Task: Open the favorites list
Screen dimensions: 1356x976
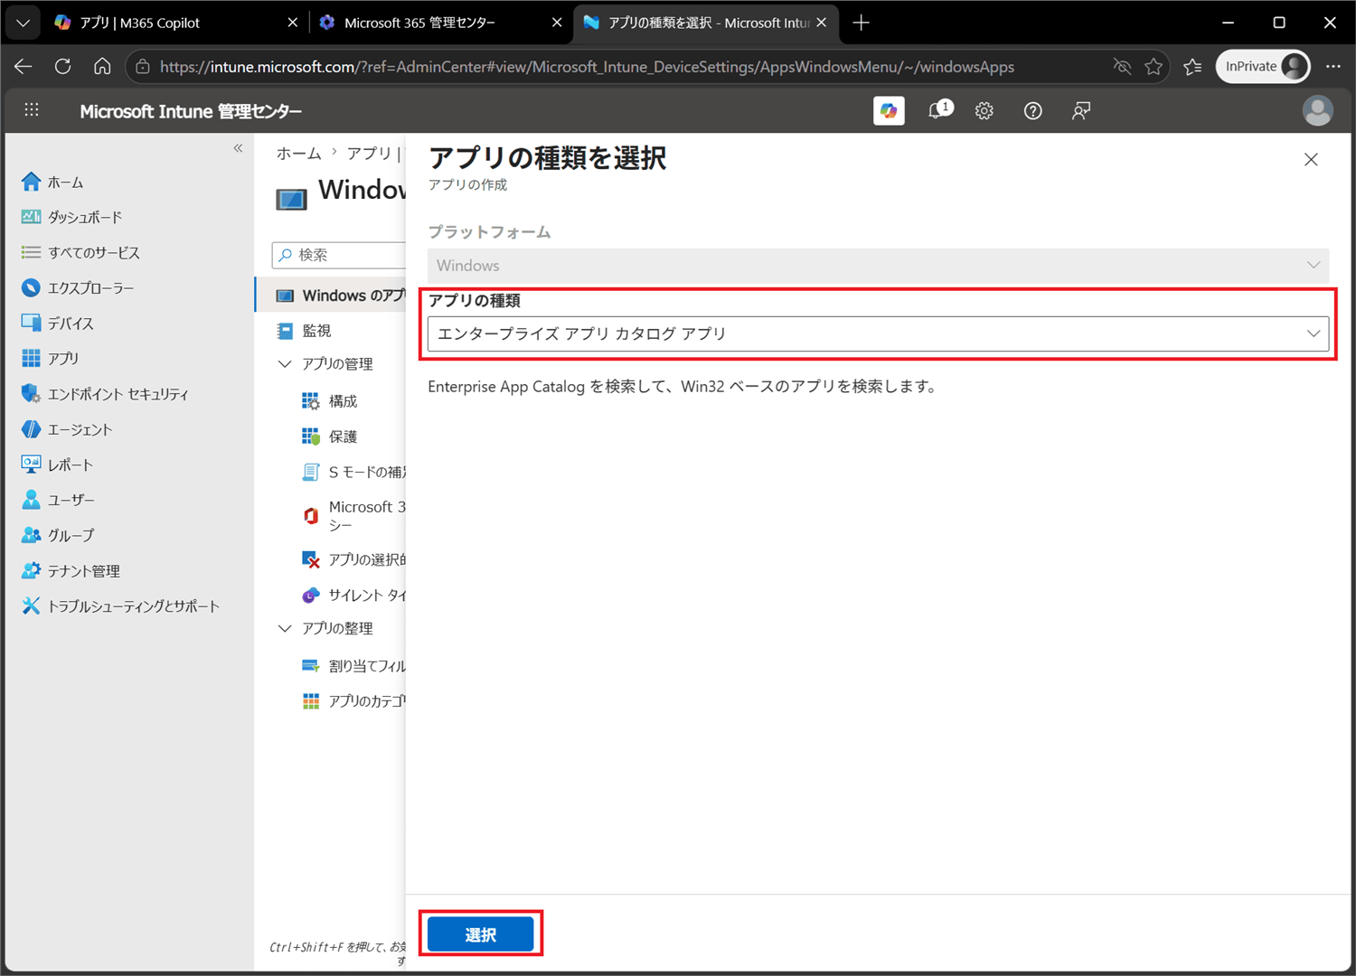Action: coord(1192,66)
